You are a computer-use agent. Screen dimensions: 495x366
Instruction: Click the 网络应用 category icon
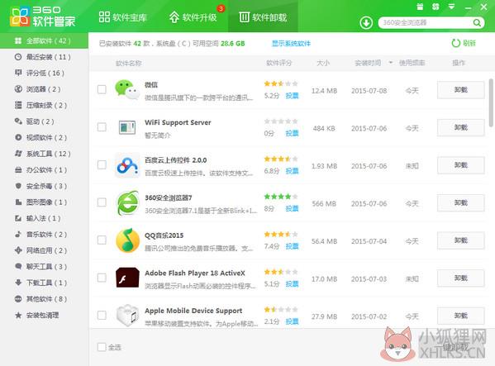tap(18, 250)
